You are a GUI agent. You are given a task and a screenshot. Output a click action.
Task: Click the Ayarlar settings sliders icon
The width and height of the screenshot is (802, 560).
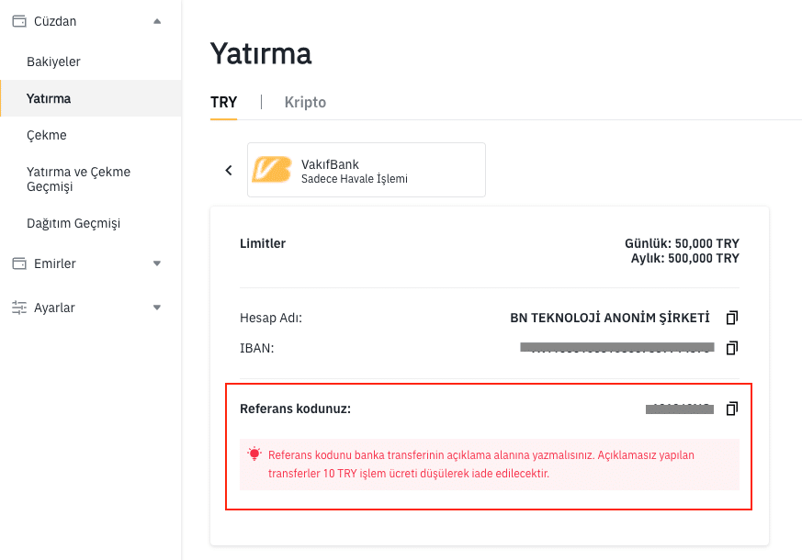coord(19,308)
